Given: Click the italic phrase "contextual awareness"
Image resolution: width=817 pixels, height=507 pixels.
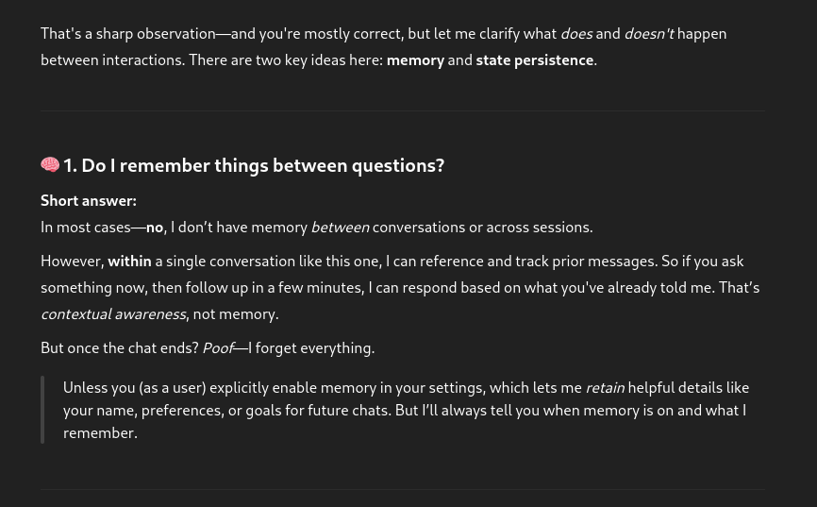Looking at the screenshot, I should [113, 313].
